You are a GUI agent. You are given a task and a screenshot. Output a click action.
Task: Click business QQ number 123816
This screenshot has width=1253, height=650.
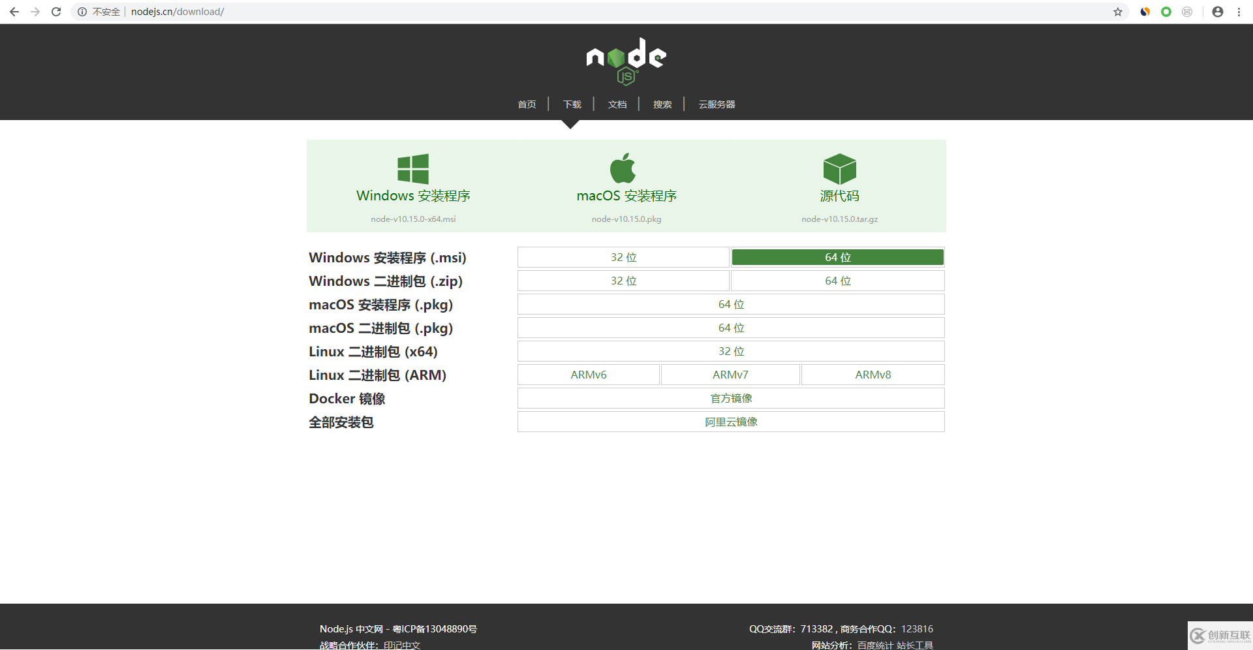point(917,629)
